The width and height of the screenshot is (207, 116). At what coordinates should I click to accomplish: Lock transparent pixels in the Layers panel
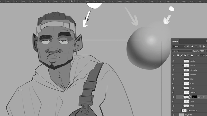click(x=178, y=56)
